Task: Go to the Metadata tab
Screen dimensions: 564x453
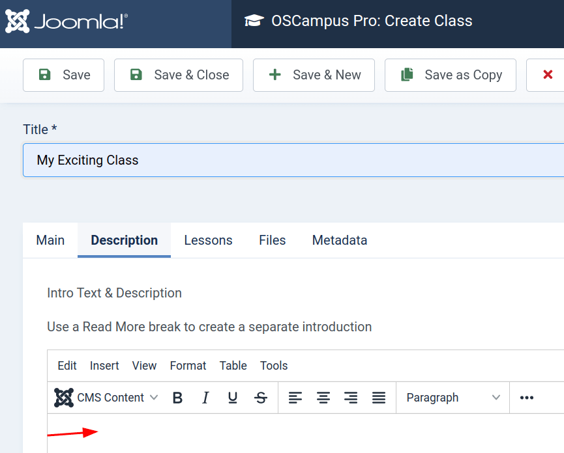Action: point(339,240)
